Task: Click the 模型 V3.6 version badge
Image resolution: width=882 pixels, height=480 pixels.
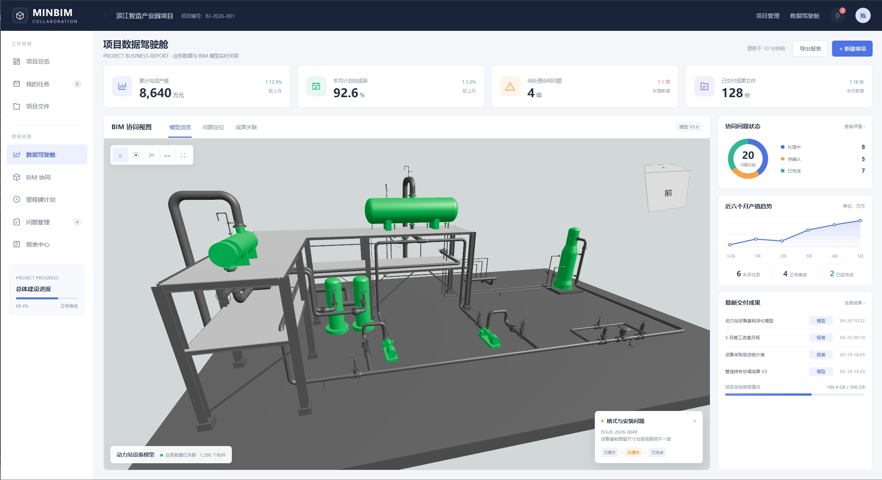Action: pyautogui.click(x=689, y=127)
